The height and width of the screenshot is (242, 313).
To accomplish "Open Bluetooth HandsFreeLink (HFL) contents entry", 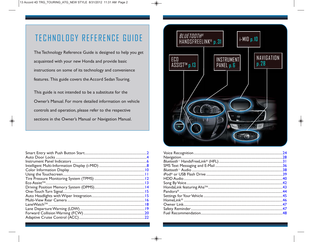I will 225,161.
